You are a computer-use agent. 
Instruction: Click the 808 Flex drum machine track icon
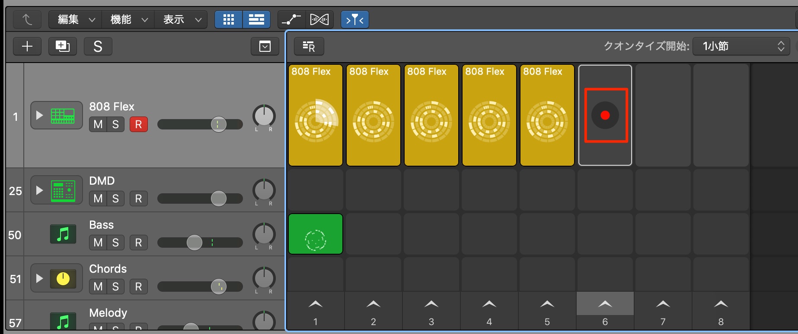(x=63, y=116)
